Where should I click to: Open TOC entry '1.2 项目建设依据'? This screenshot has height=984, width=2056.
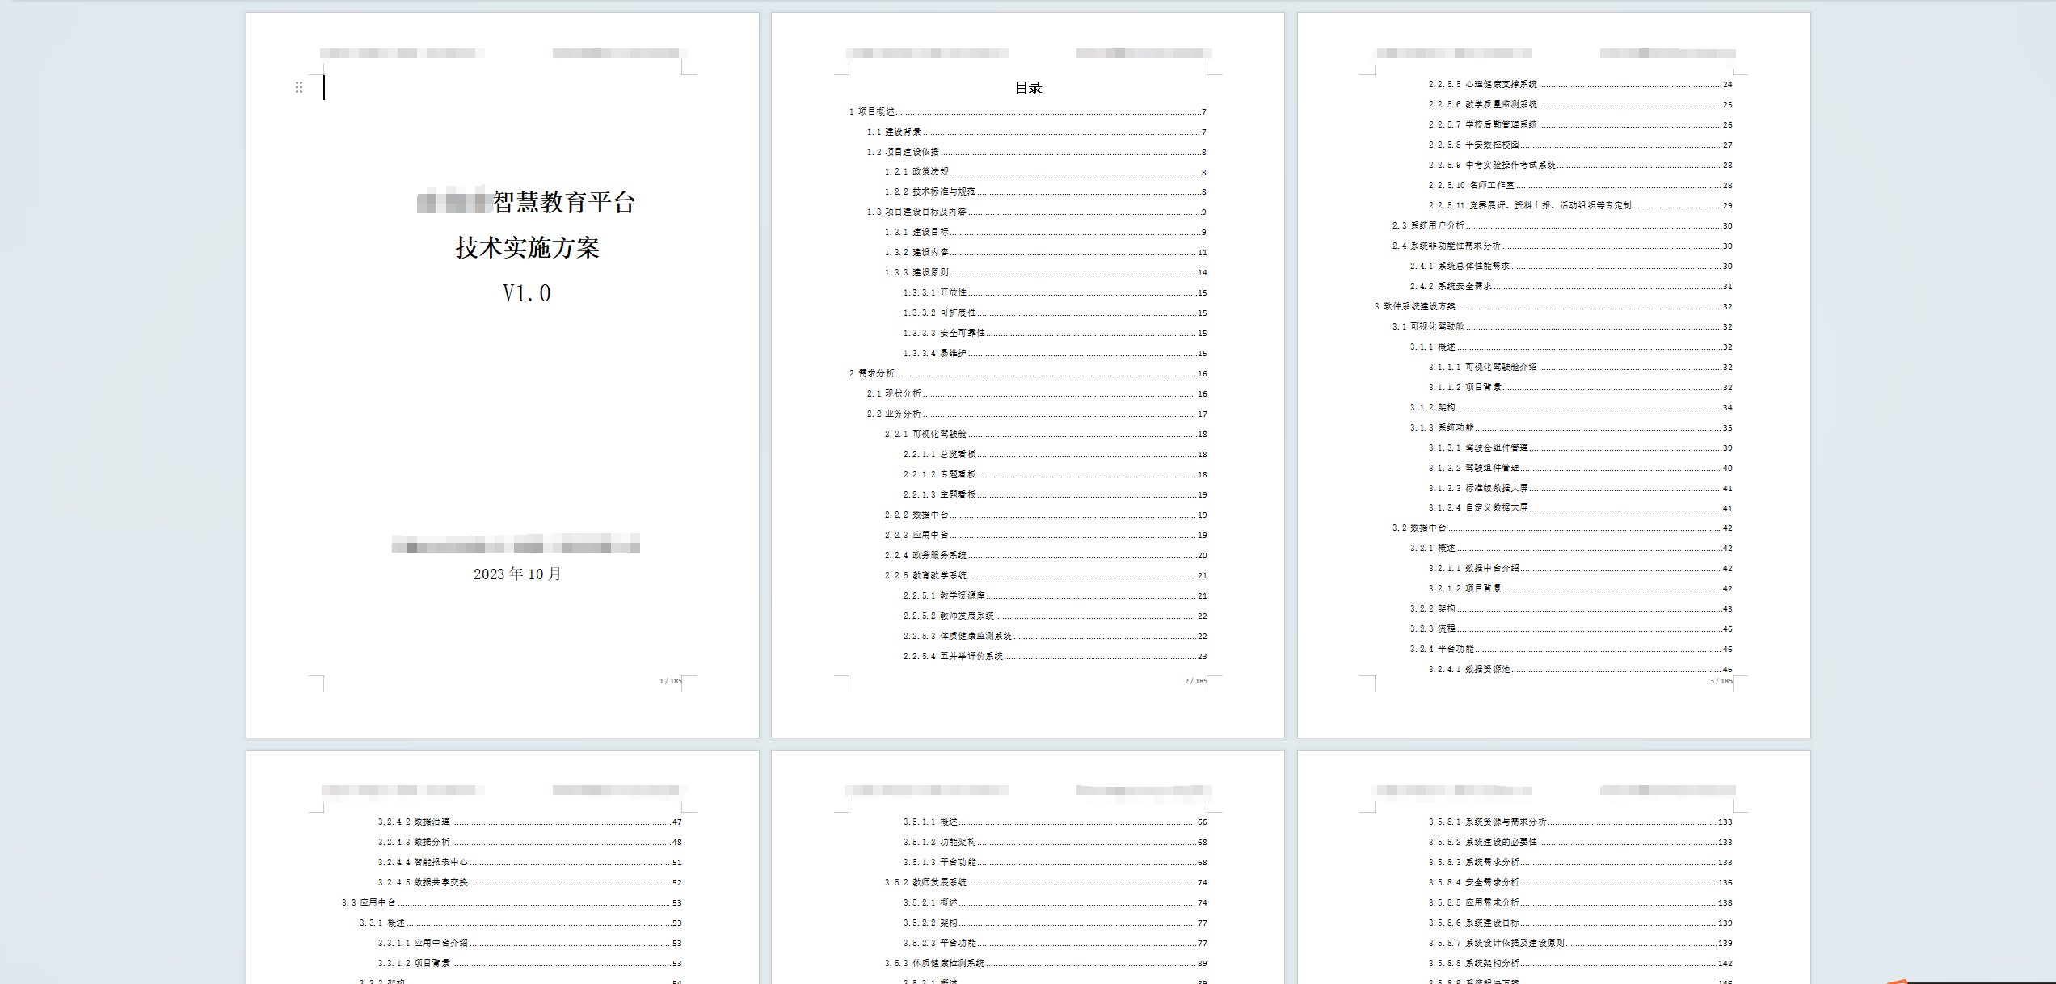coord(1036,153)
